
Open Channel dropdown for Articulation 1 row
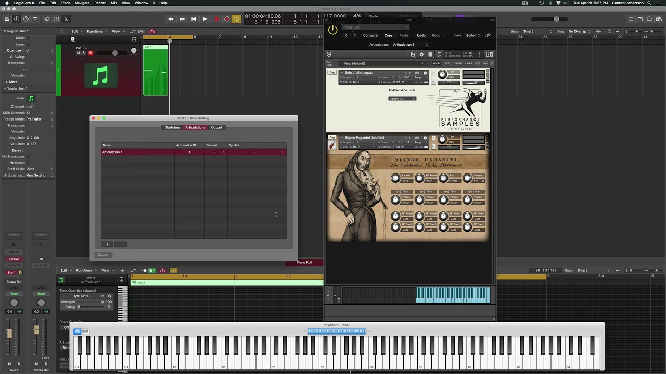tap(216, 152)
